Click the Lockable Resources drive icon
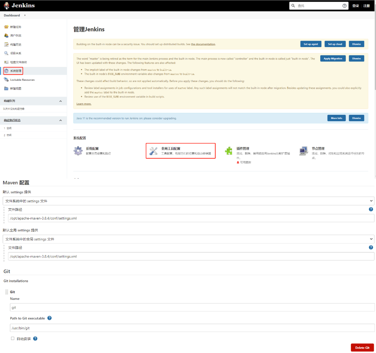376x353 pixels. 6,80
